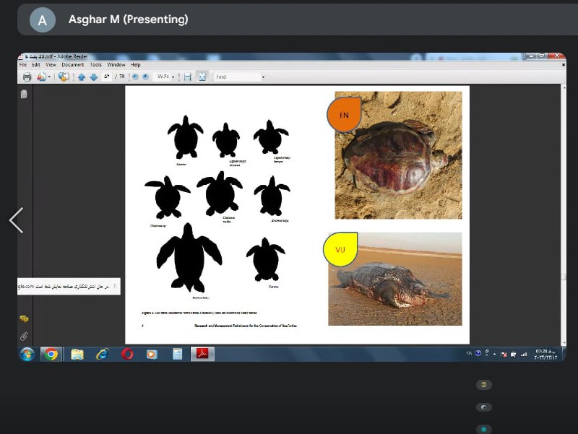The height and width of the screenshot is (434, 578).
Task: Click the screen sharing notification bar
Action: tap(69, 286)
